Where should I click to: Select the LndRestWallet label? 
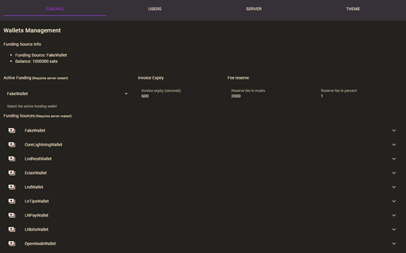[x=38, y=159]
